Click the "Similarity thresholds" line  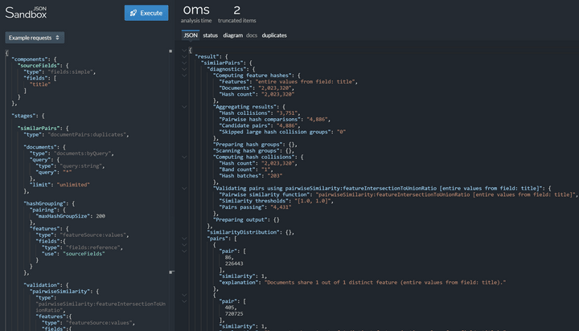[276, 201]
